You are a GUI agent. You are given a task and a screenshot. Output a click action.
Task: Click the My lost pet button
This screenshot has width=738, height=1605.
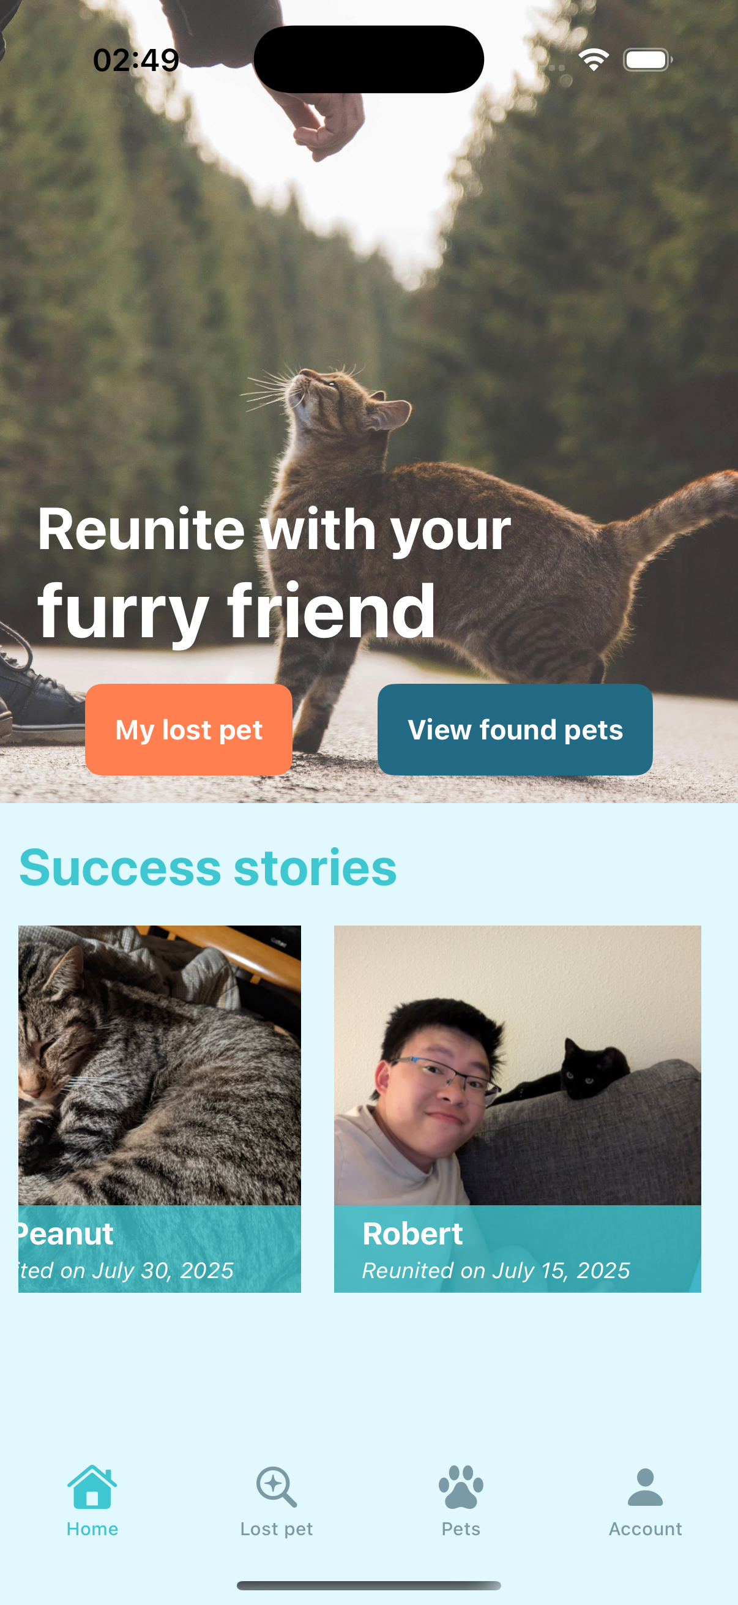tap(188, 730)
